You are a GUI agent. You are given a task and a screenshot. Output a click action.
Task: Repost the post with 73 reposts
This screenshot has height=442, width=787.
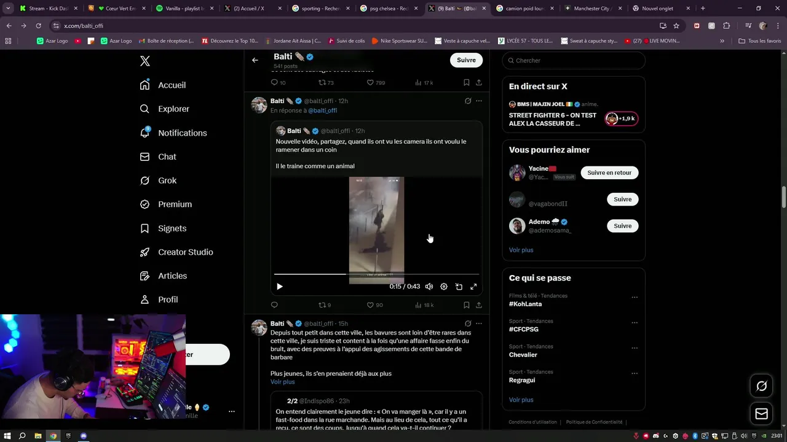(326, 82)
